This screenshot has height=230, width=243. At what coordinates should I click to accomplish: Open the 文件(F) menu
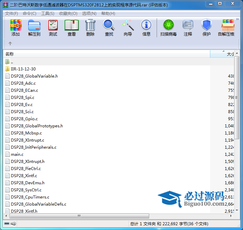(x=12, y=14)
